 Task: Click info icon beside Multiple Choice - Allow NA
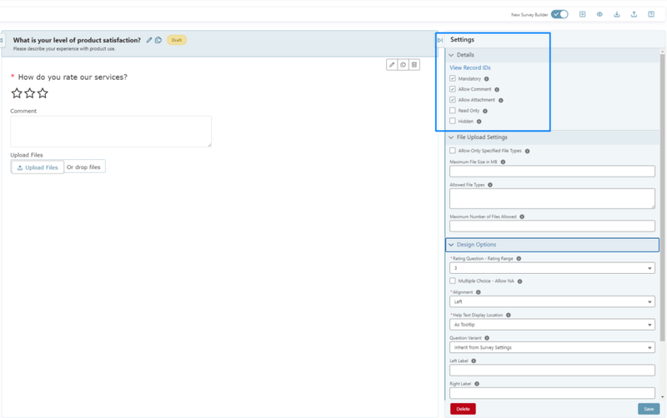519,281
